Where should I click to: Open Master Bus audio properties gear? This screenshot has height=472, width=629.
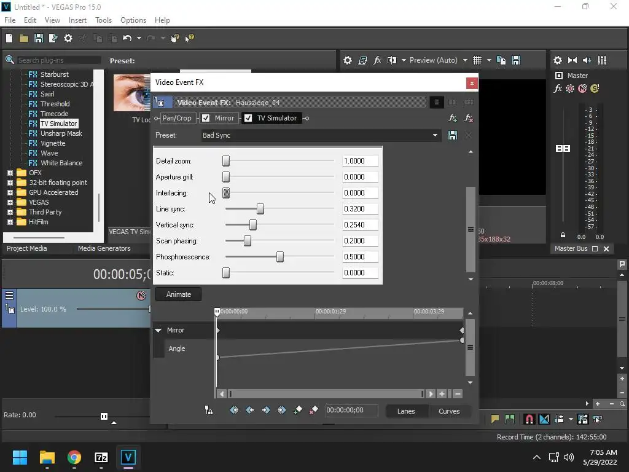(x=558, y=60)
